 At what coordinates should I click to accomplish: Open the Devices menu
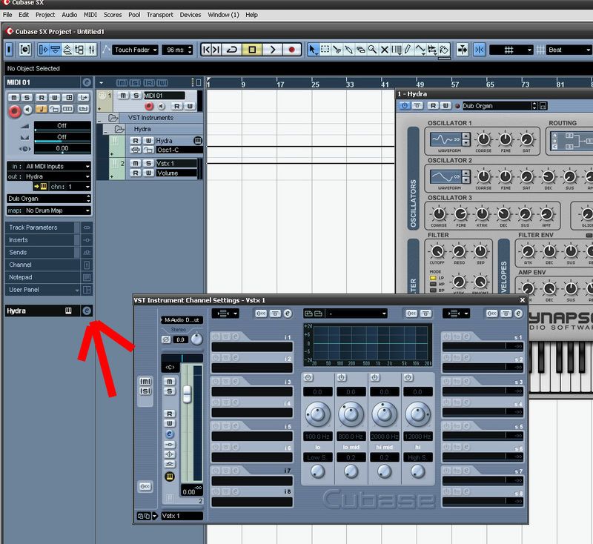[x=191, y=15]
